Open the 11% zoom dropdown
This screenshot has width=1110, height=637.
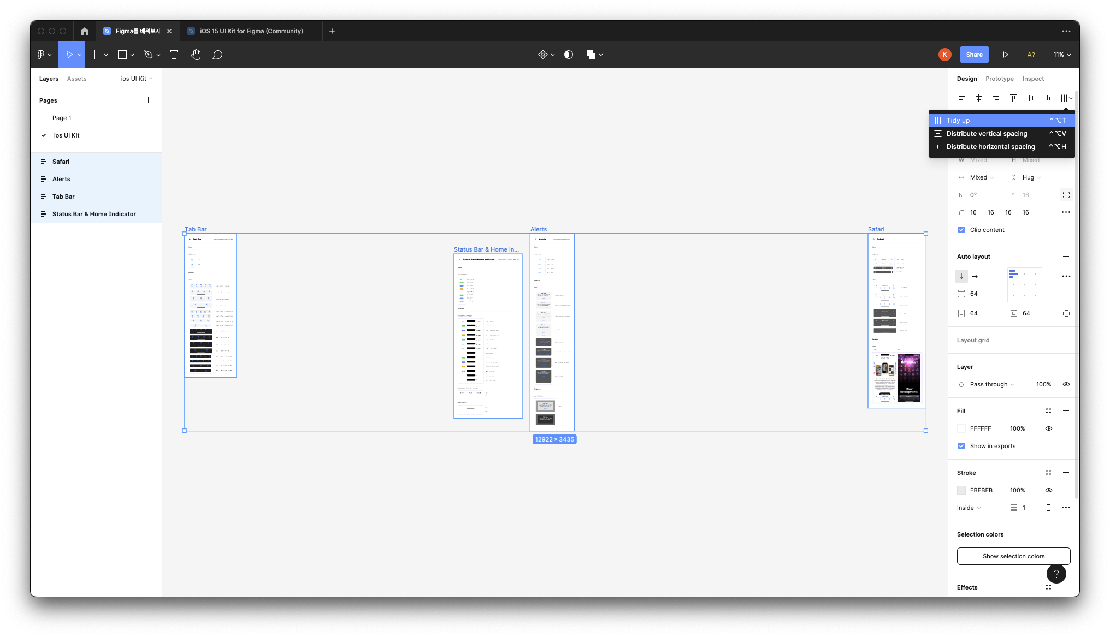1062,55
